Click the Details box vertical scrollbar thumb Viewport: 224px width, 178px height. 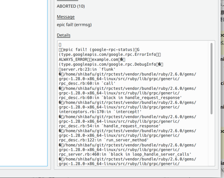[211, 79]
